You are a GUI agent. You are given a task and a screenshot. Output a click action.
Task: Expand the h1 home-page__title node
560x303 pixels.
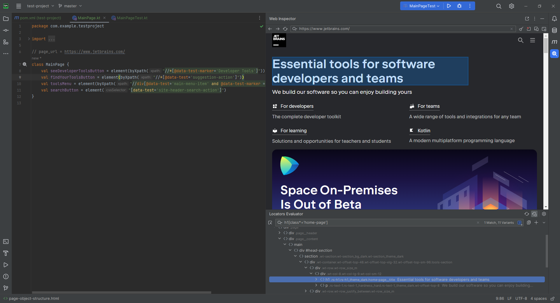(316, 279)
